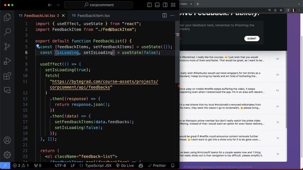Click the browser share icon

point(275,10)
